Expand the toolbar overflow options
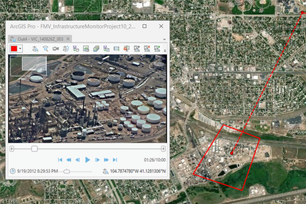This screenshot has width=306, height=204. [x=164, y=48]
